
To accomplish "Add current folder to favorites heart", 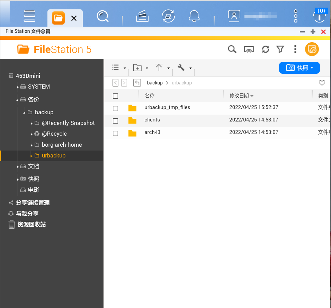I will (322, 83).
